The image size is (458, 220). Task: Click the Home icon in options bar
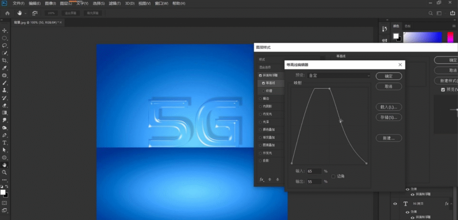(7, 13)
